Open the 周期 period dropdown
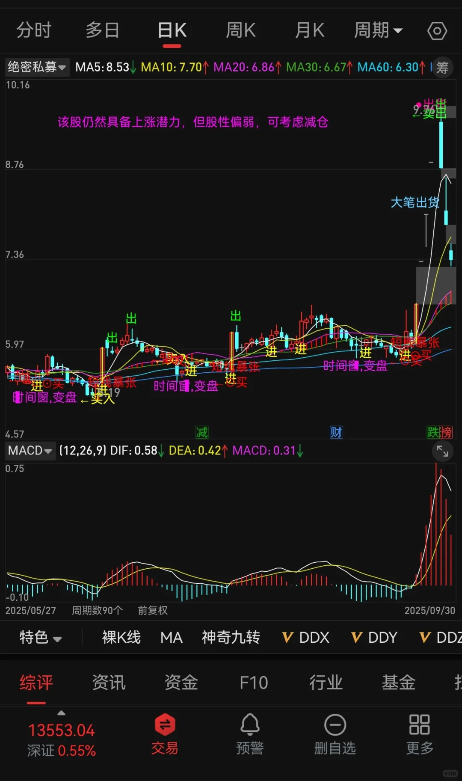462x781 pixels. (x=378, y=30)
